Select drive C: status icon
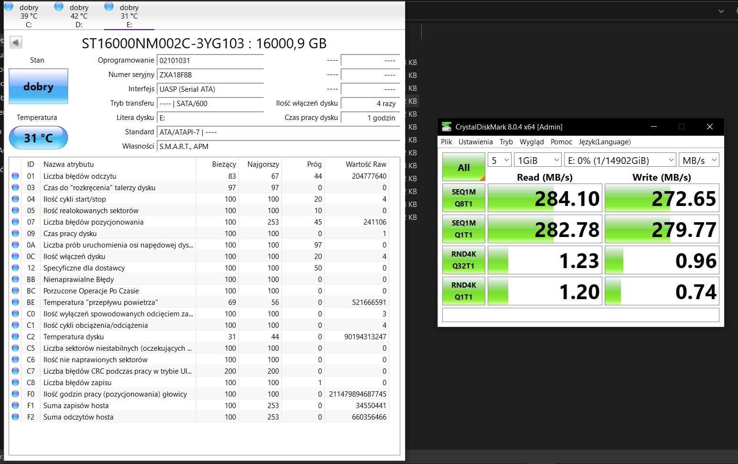 point(9,7)
